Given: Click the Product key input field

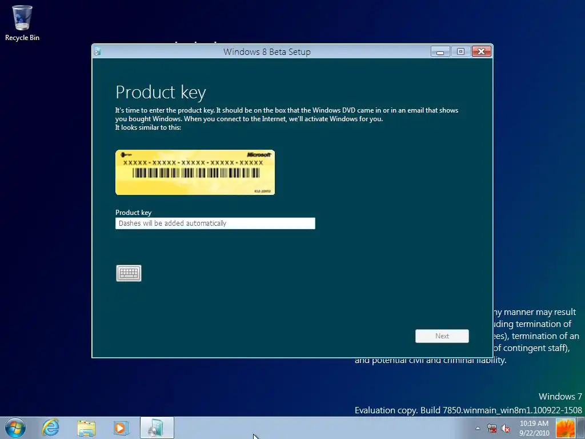Looking at the screenshot, I should click(215, 224).
